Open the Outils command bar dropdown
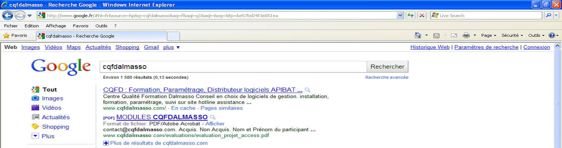Screen dimensions: 562x148 536,35
